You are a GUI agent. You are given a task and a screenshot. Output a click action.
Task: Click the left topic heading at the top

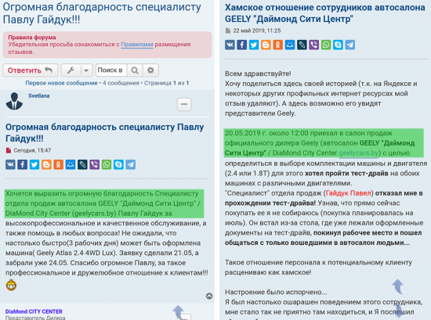click(102, 13)
